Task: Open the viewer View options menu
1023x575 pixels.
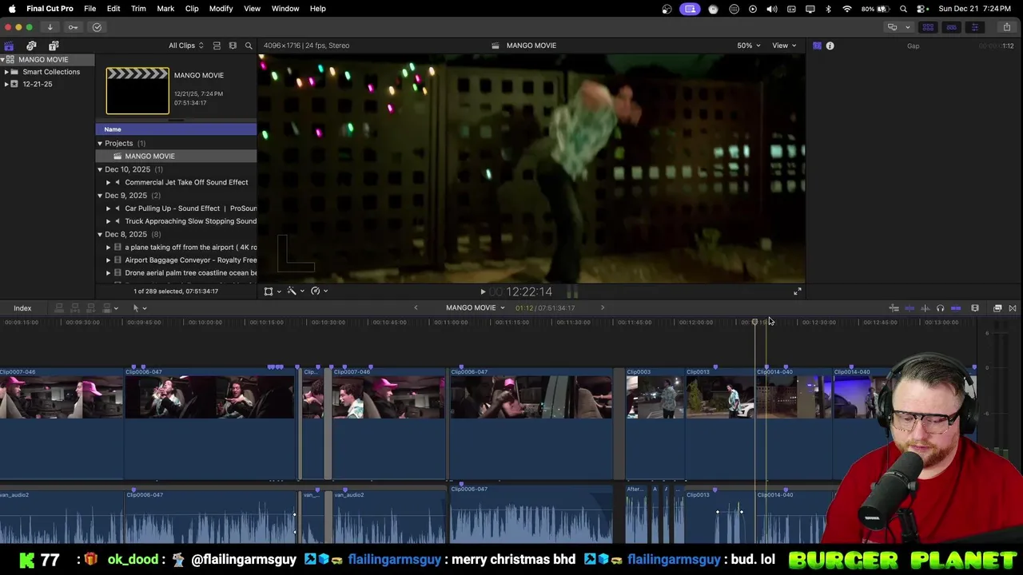Action: pyautogui.click(x=783, y=46)
